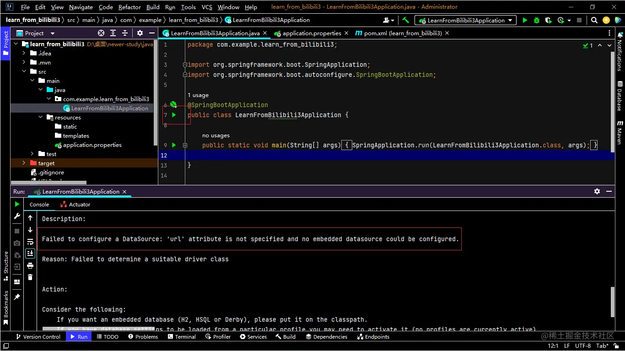The width and height of the screenshot is (625, 351).
Task: Expand the .mvn folder
Action: coord(24,62)
